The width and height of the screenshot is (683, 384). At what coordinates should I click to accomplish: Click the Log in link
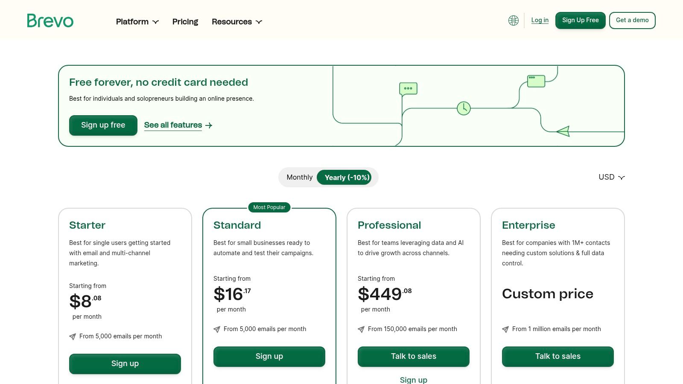[540, 20]
